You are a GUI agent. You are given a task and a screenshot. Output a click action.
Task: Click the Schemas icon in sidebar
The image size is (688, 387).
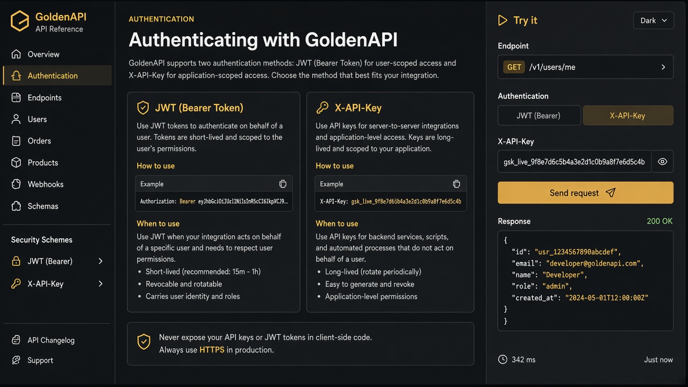17,206
